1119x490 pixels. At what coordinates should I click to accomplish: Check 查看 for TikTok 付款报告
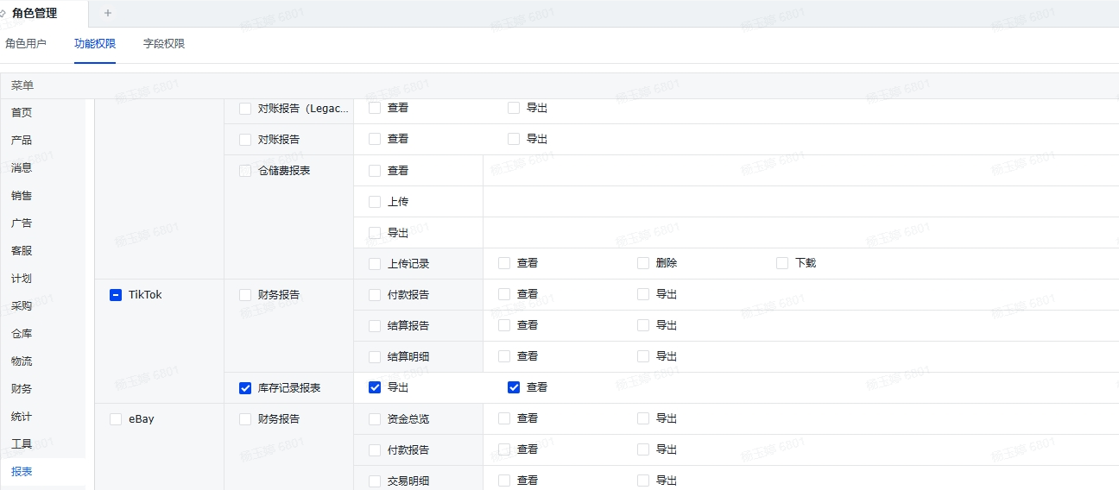pos(504,294)
